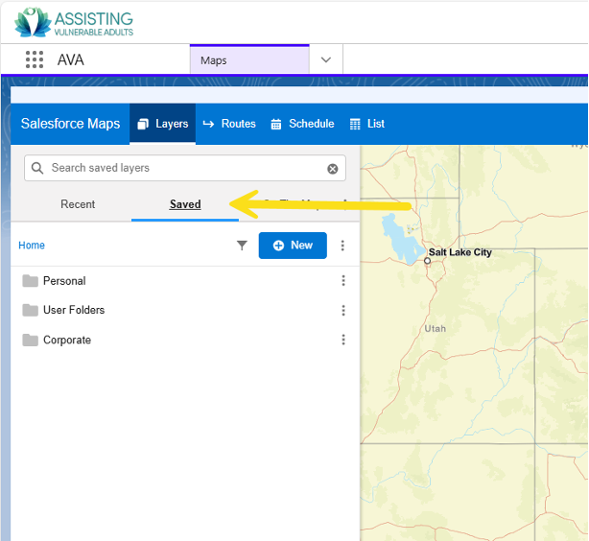Show the Recent layers tab
589x541 pixels.
(78, 204)
